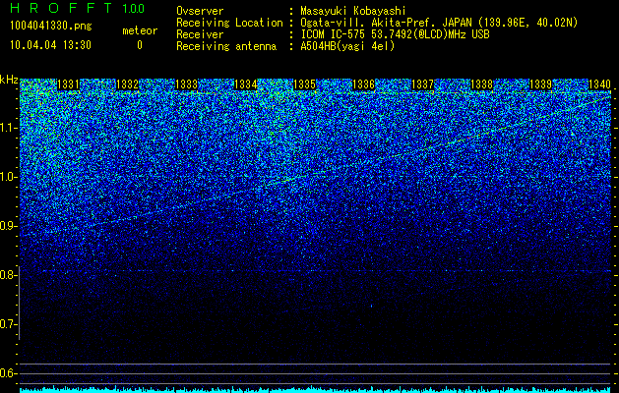Click the 1.1 frequency axis label
The height and width of the screenshot is (393, 619).
pyautogui.click(x=8, y=128)
